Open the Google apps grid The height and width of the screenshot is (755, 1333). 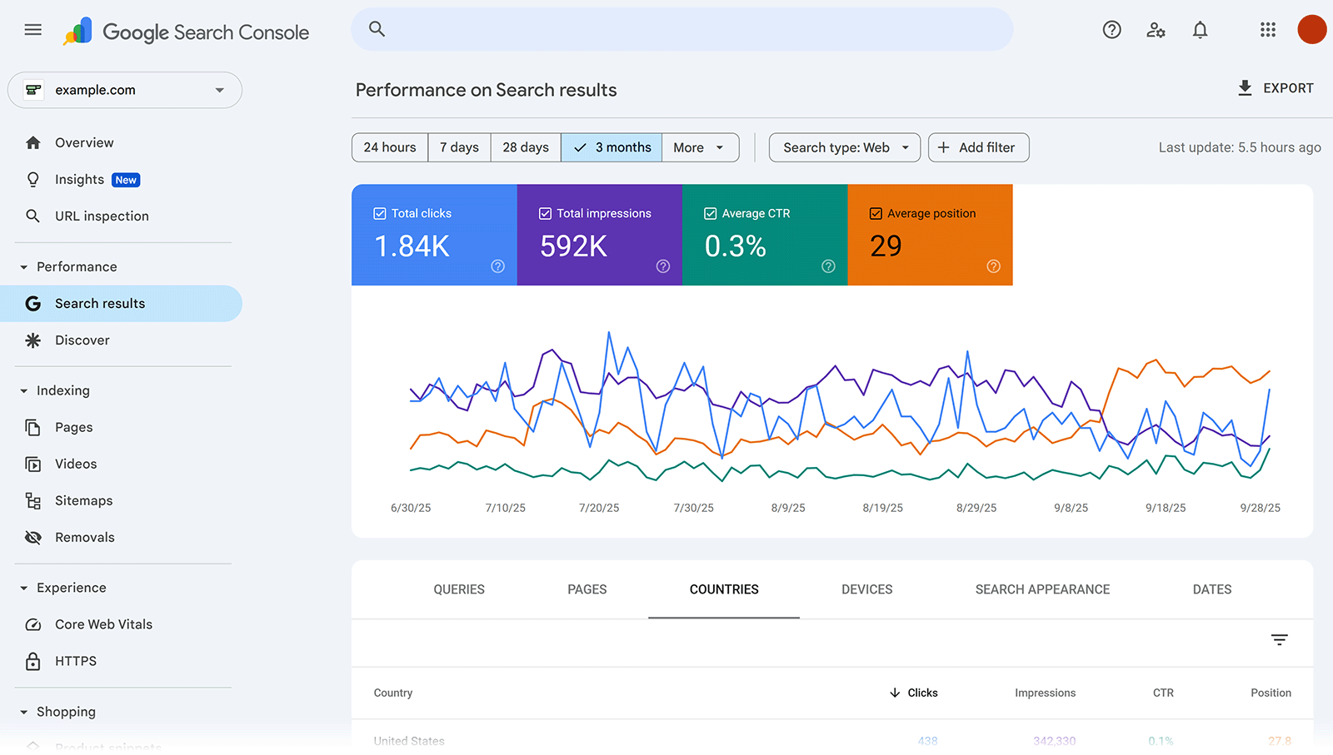pyautogui.click(x=1267, y=29)
